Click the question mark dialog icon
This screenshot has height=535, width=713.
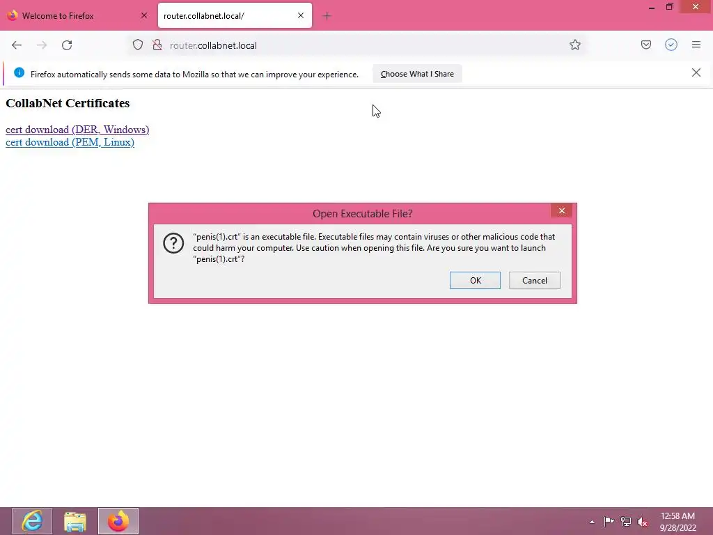pyautogui.click(x=173, y=243)
